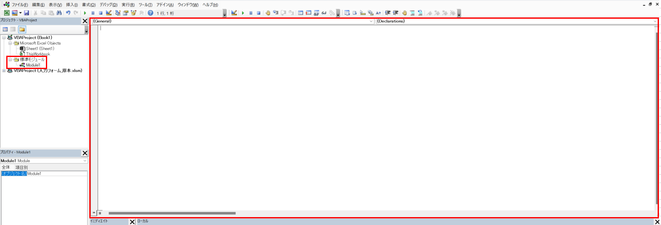Viewport: 661px width, 225px height.
Task: Click the View Microsoft Excel icon
Action: [x=7, y=13]
